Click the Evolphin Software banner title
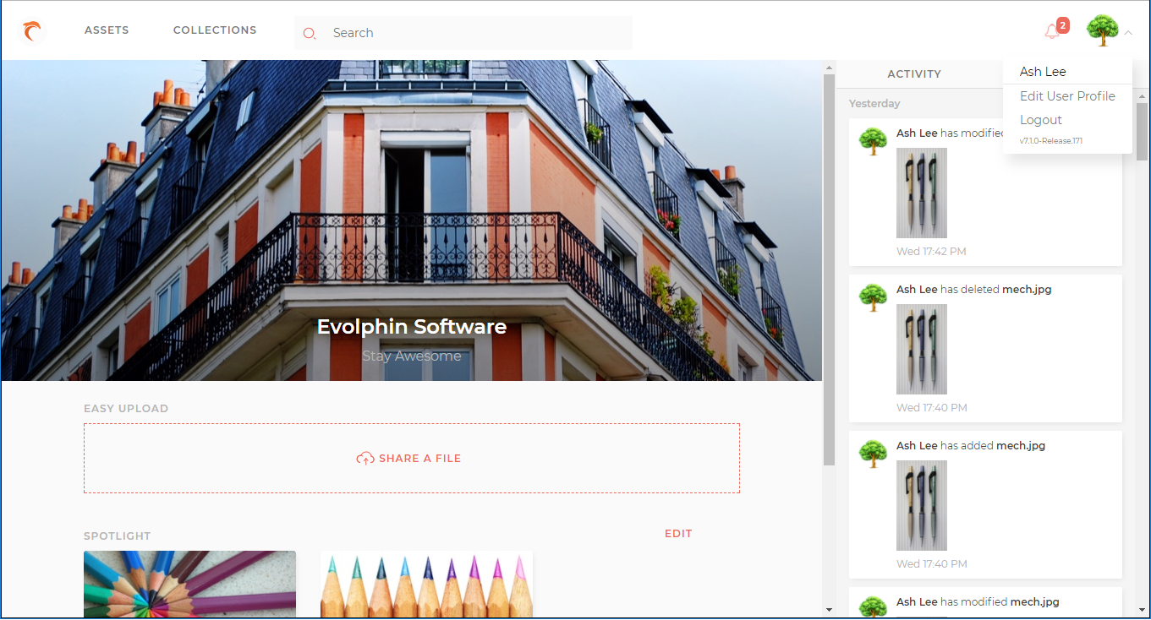The height and width of the screenshot is (620, 1151). [x=412, y=327]
